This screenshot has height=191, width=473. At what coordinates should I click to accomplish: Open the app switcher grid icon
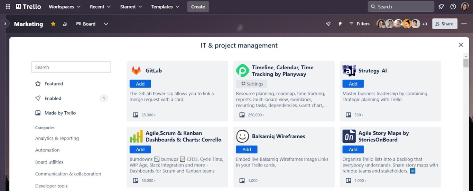pyautogui.click(x=8, y=7)
